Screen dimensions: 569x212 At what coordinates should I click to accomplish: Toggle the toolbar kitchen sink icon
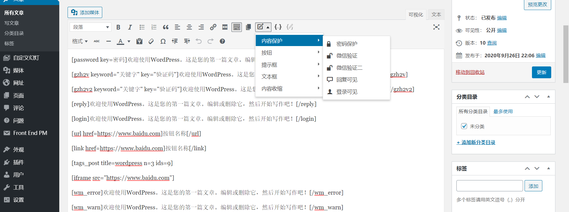point(236,27)
